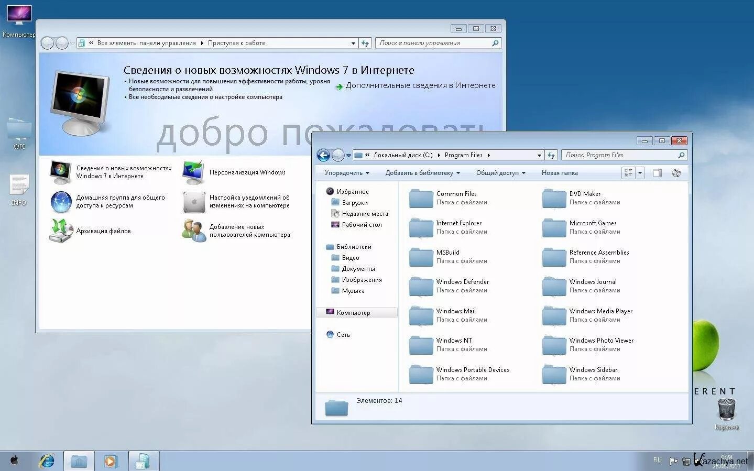
Task: Expand breadcrumb arrow after Program Files
Action: click(x=488, y=155)
